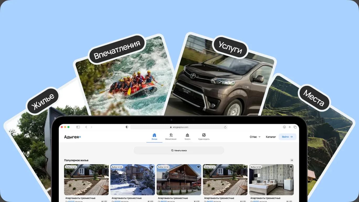Go forward with the browser forward arrow

pyautogui.click(x=91, y=127)
